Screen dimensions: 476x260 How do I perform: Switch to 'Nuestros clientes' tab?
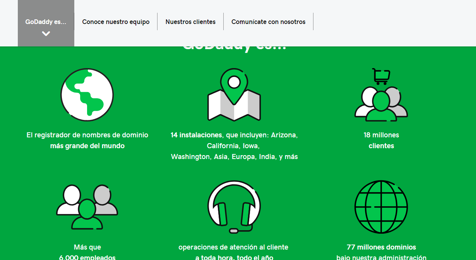[190, 22]
